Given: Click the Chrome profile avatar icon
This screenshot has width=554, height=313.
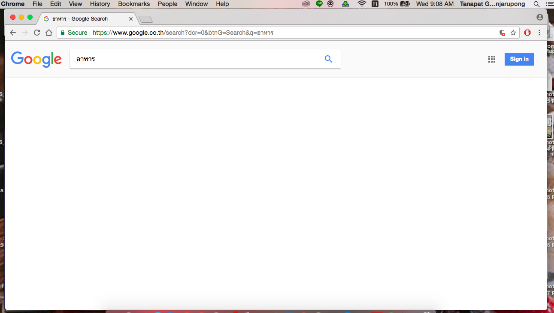Looking at the screenshot, I should (x=540, y=17).
